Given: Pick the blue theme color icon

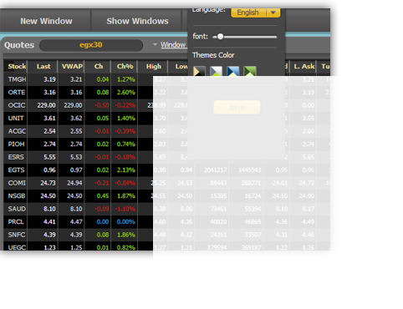Looking at the screenshot, I should point(233,71).
